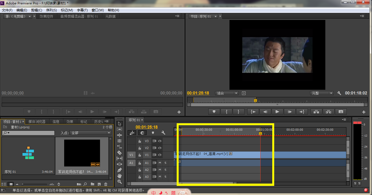The height and width of the screenshot is (195, 372).
Task: Switch project panel to list view
Action: pos(4,184)
